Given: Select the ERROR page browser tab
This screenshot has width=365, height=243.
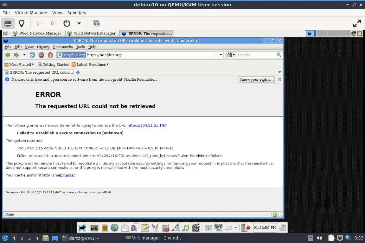Looking at the screenshot, I should (39, 72).
